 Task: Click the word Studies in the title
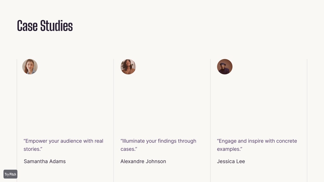(x=56, y=26)
